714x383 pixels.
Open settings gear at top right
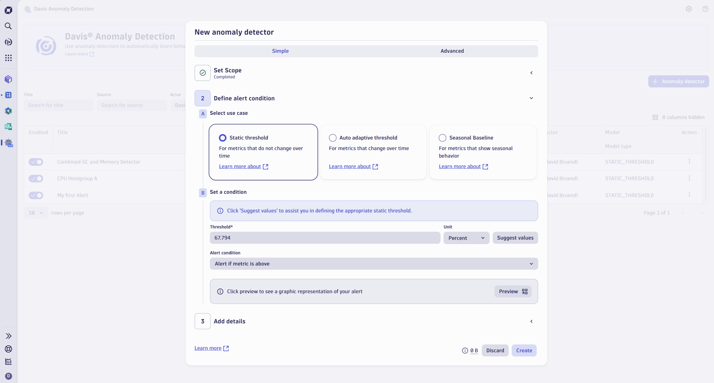click(x=689, y=9)
